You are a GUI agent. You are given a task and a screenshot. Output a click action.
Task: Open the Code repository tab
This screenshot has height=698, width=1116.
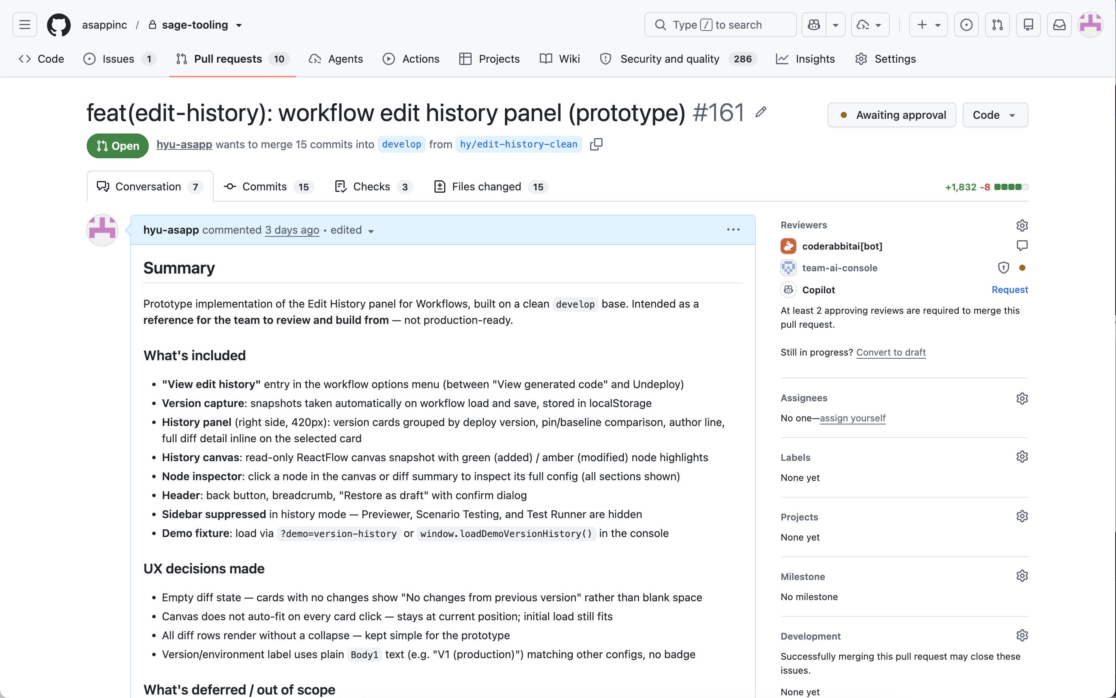41,59
